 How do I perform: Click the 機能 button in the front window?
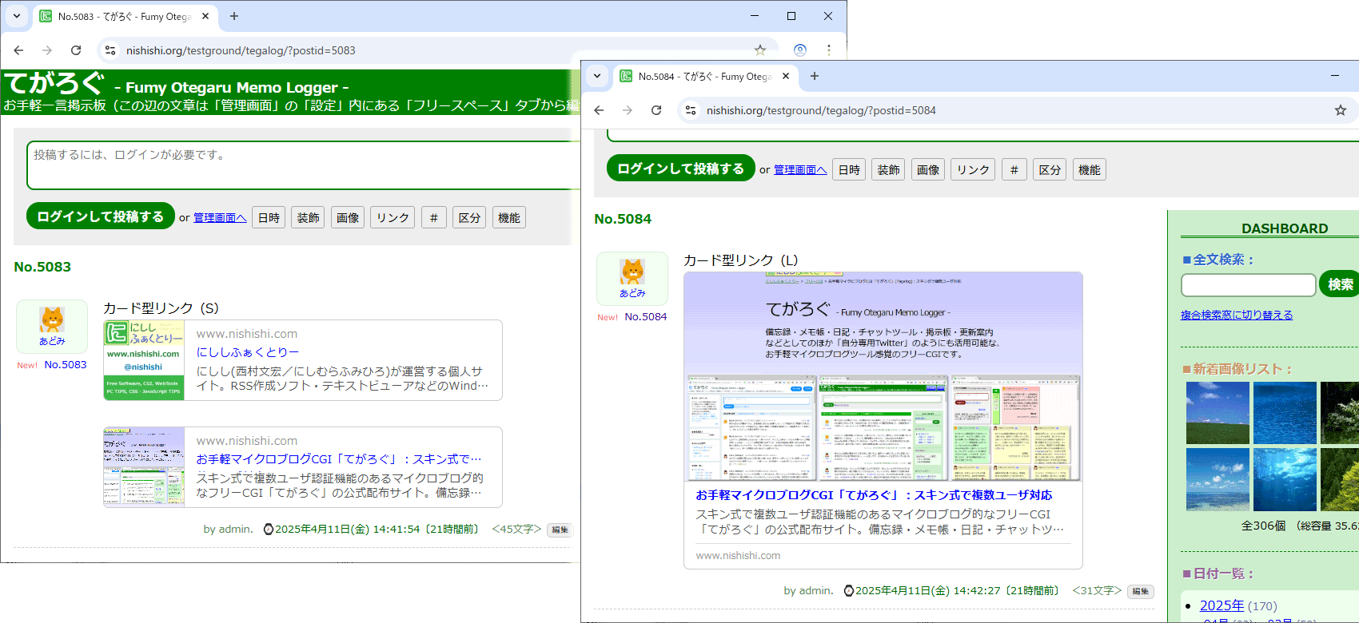(1090, 169)
